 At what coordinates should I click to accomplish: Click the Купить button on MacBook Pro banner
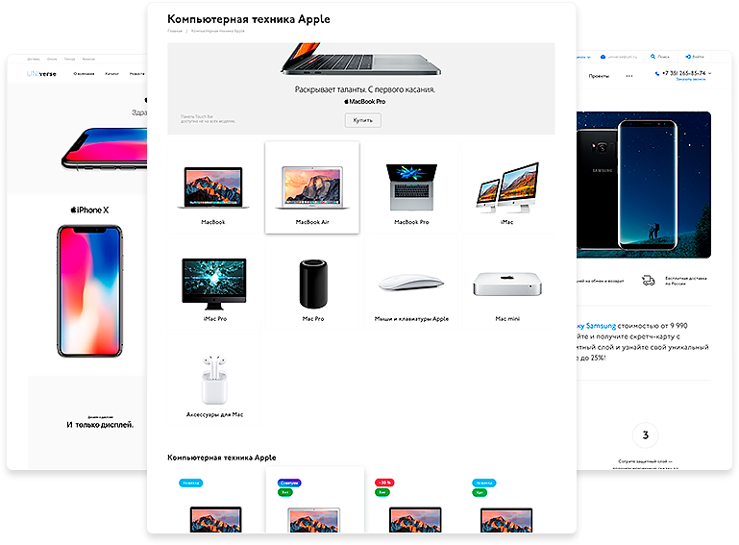[363, 120]
